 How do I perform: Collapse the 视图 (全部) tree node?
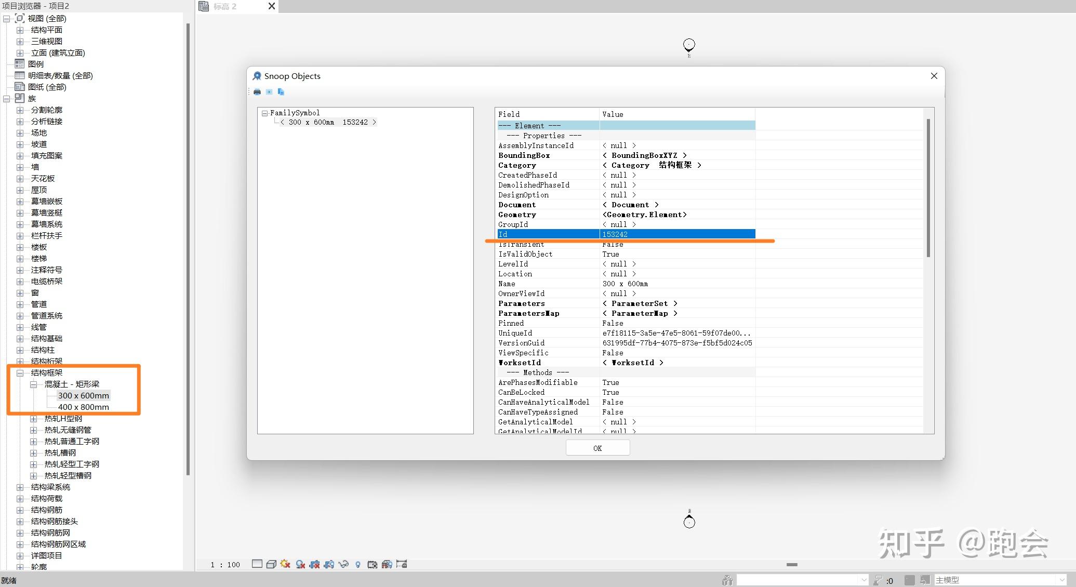[7, 19]
